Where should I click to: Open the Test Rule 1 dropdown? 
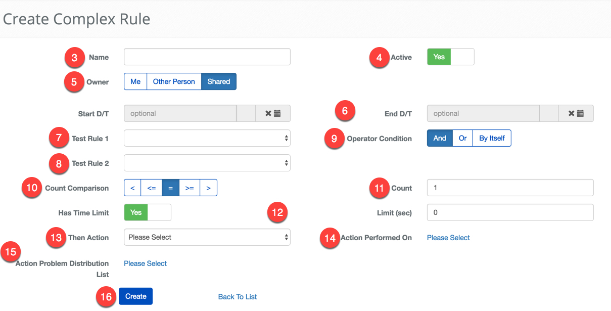pos(207,138)
